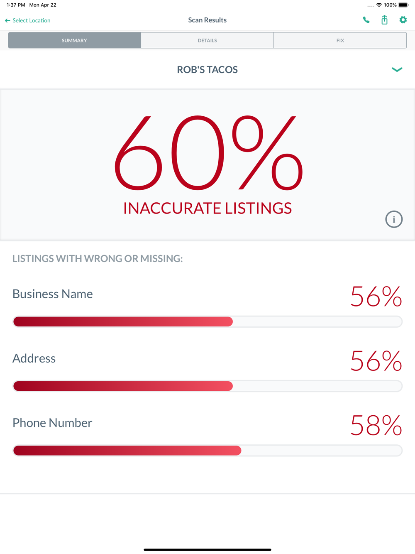The width and height of the screenshot is (415, 554).
Task: Switch to the Details tab
Action: (x=207, y=40)
